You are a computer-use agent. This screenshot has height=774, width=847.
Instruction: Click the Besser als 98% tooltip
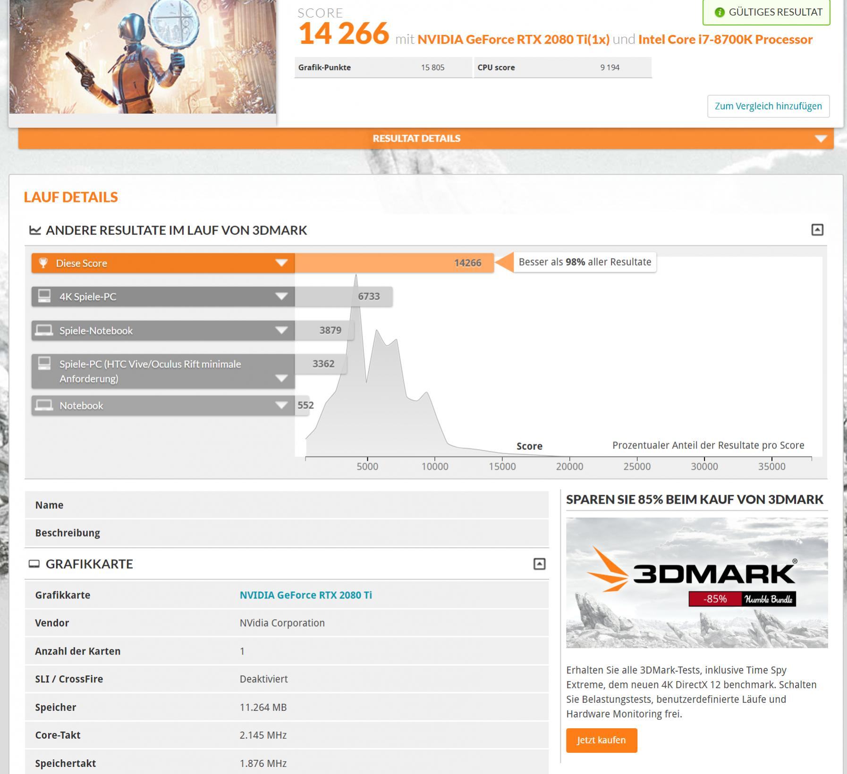click(x=584, y=262)
